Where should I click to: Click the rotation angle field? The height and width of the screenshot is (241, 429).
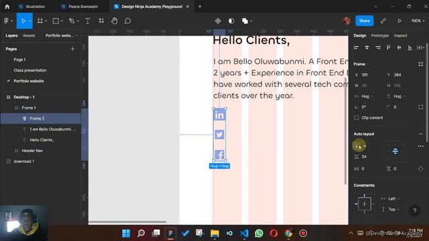[x=368, y=107]
